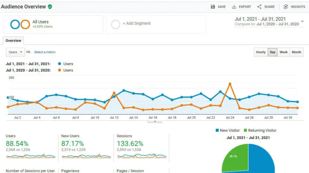Switch chart granularity to Month
Viewport: 309px width, 173px height.
[x=296, y=52]
